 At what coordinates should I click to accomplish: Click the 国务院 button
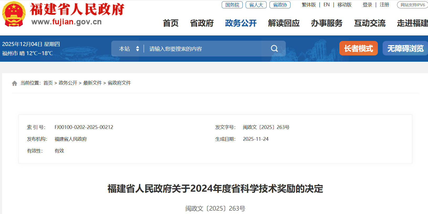pos(232,5)
